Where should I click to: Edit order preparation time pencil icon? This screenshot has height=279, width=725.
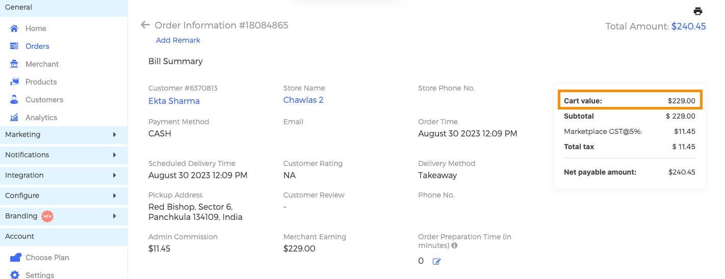[436, 261]
